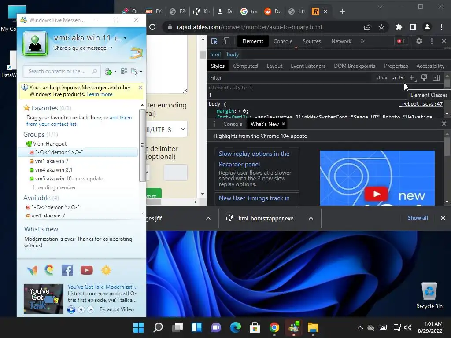This screenshot has width=451, height=338.
Task: Expand krnl_bootstrapper.exe download options
Action: point(311,218)
